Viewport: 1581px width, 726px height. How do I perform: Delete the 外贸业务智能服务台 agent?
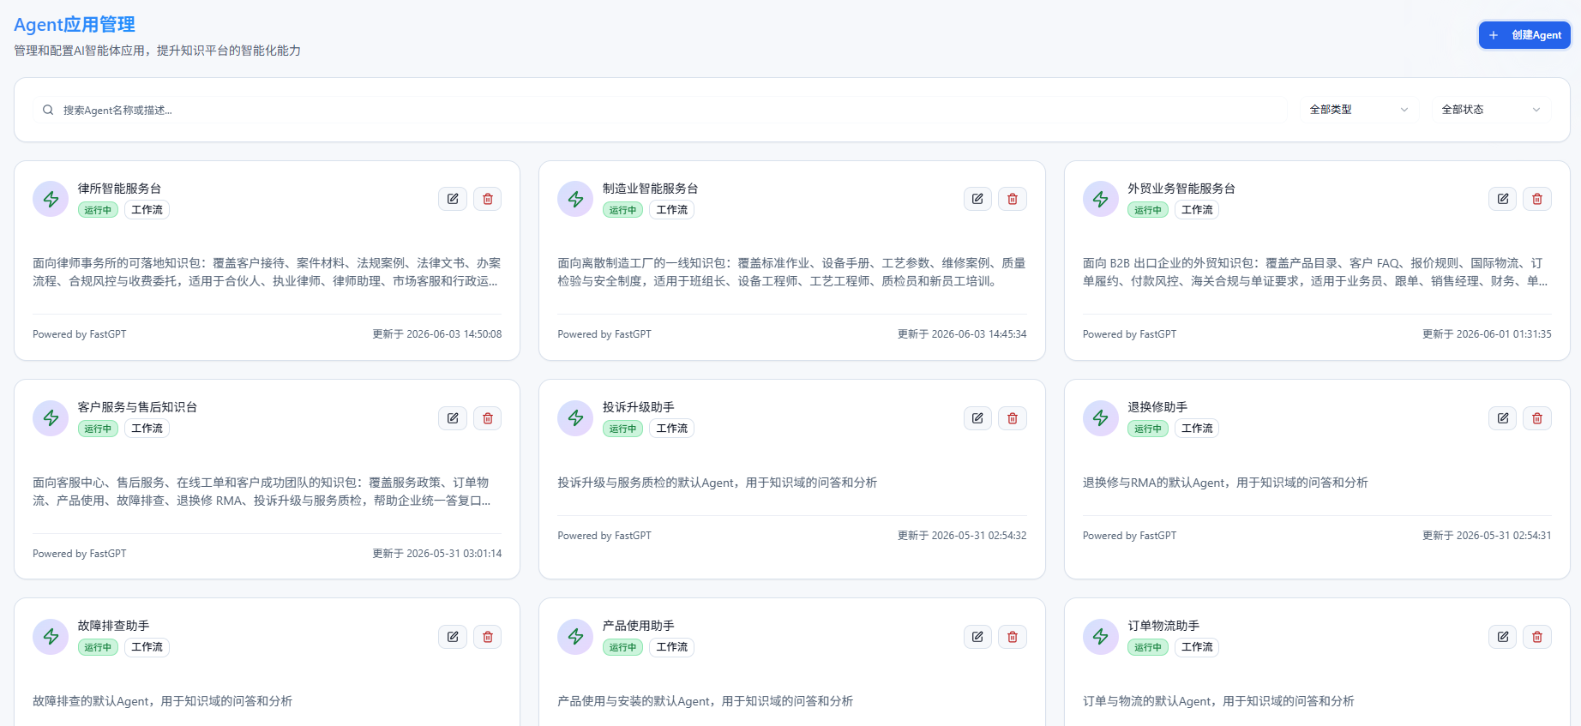click(1537, 199)
